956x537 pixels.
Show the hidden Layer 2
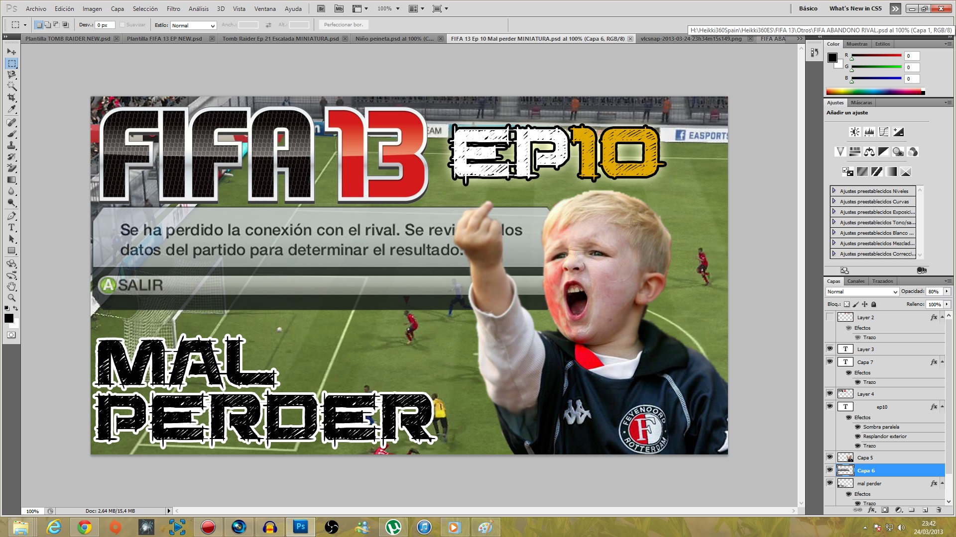[830, 317]
